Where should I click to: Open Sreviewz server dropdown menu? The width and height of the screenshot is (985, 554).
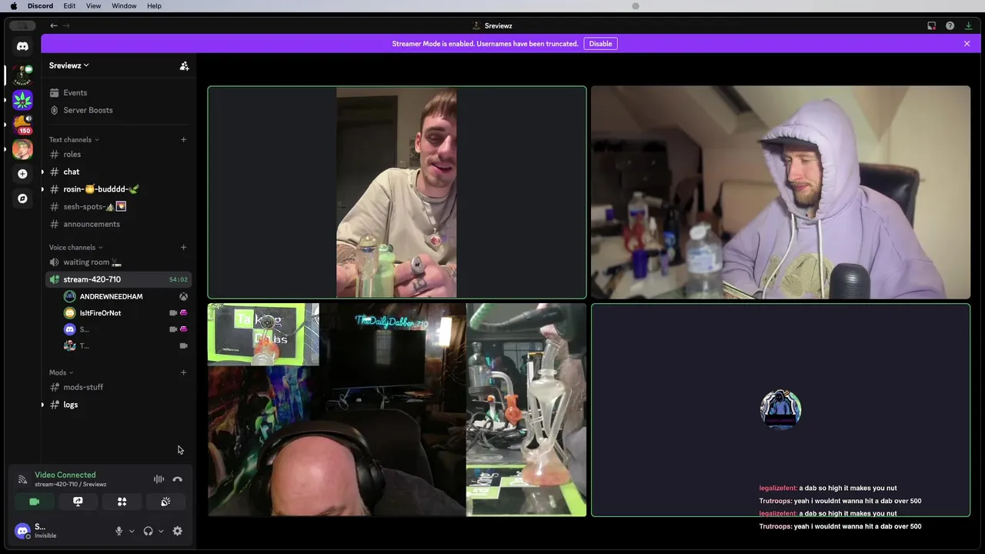coord(69,65)
